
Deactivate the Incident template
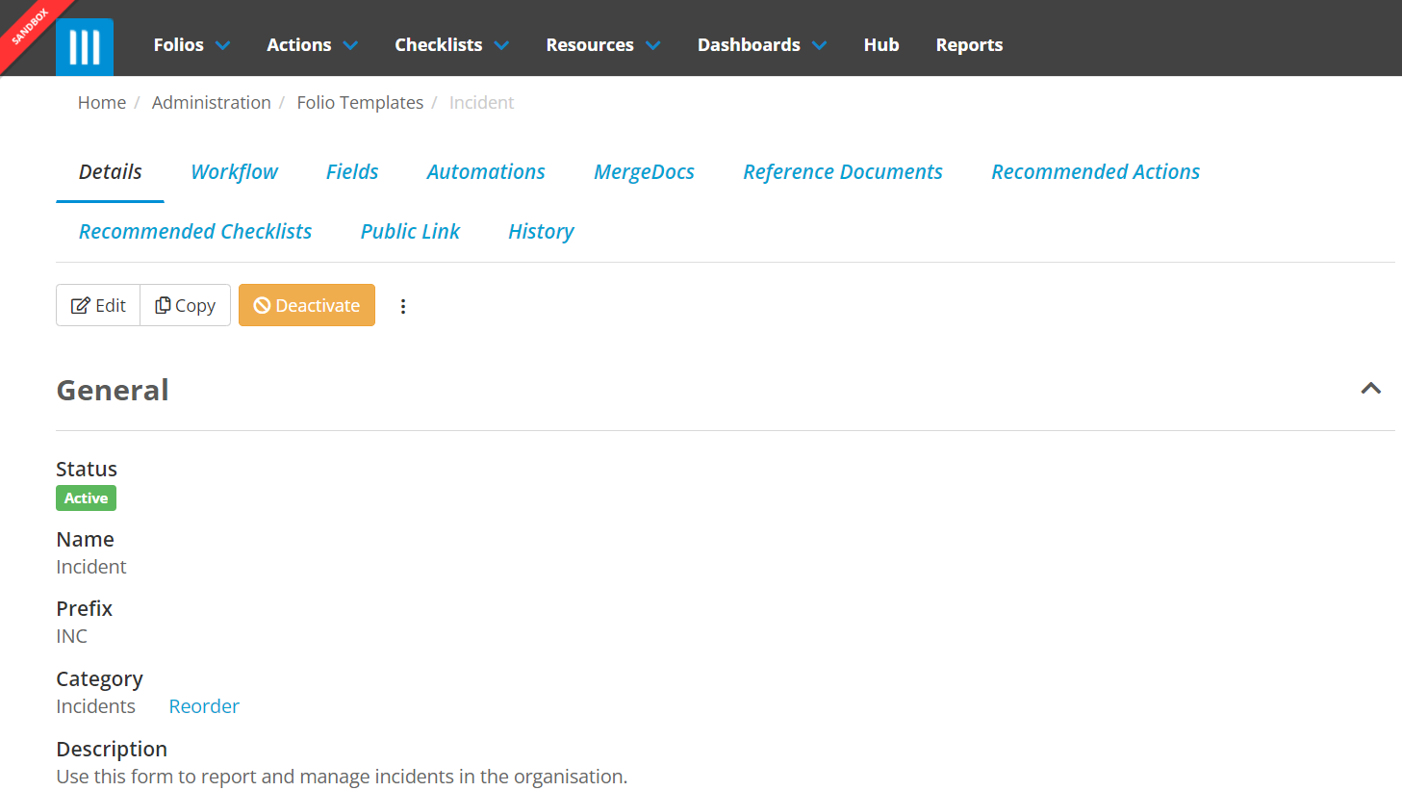coord(307,305)
